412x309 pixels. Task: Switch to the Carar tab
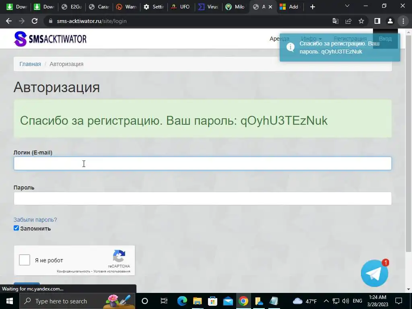click(x=99, y=7)
